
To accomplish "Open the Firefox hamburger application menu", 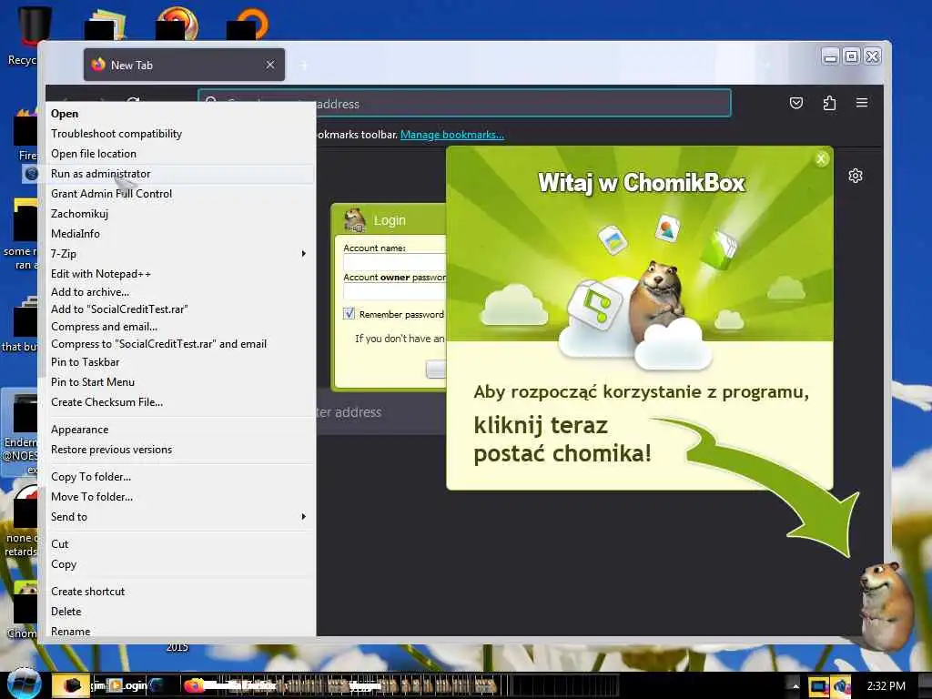I will click(861, 103).
